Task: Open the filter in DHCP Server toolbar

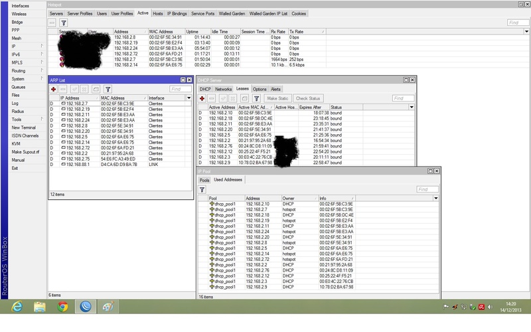Action: pos(256,98)
